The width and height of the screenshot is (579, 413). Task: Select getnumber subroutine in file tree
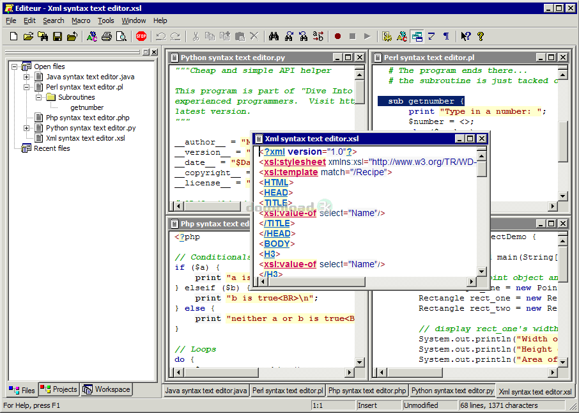[87, 107]
